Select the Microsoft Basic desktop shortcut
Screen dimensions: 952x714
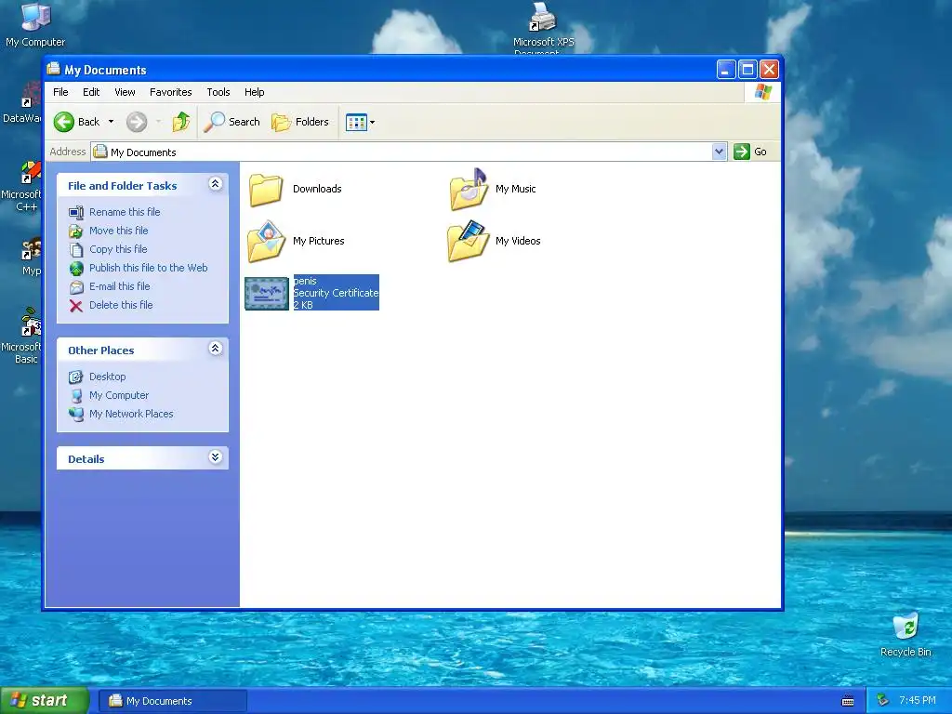22,336
